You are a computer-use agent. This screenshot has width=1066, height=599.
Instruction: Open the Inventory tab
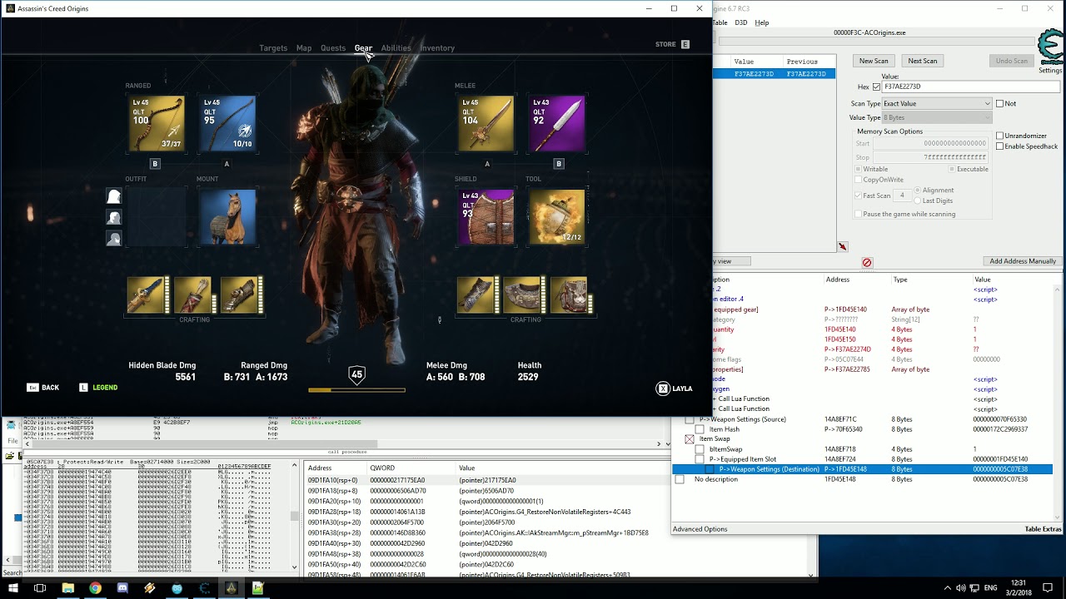pyautogui.click(x=437, y=48)
